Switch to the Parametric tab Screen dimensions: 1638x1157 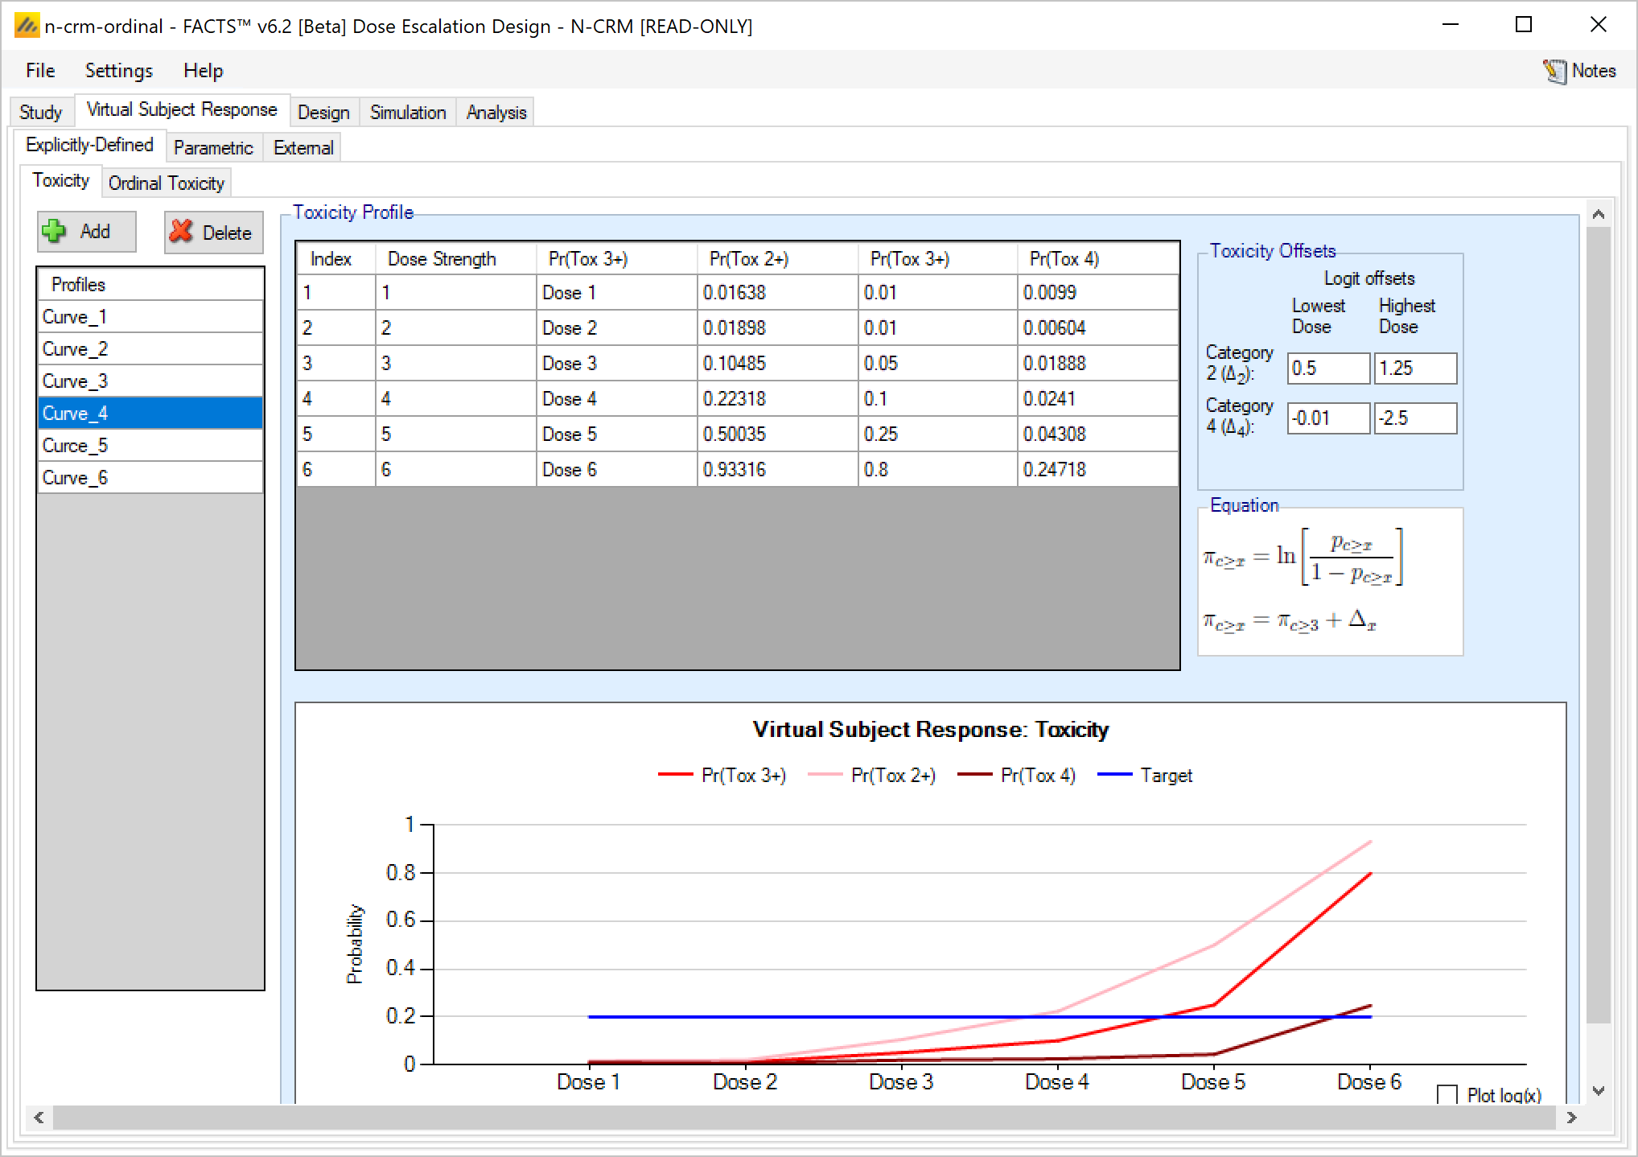pos(212,148)
